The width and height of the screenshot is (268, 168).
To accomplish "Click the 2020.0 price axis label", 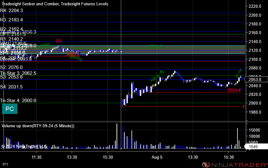I will coord(255,94).
